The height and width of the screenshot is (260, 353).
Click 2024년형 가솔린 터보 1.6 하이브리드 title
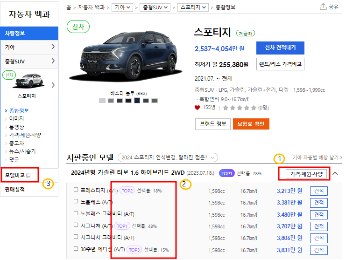pyautogui.click(x=127, y=173)
